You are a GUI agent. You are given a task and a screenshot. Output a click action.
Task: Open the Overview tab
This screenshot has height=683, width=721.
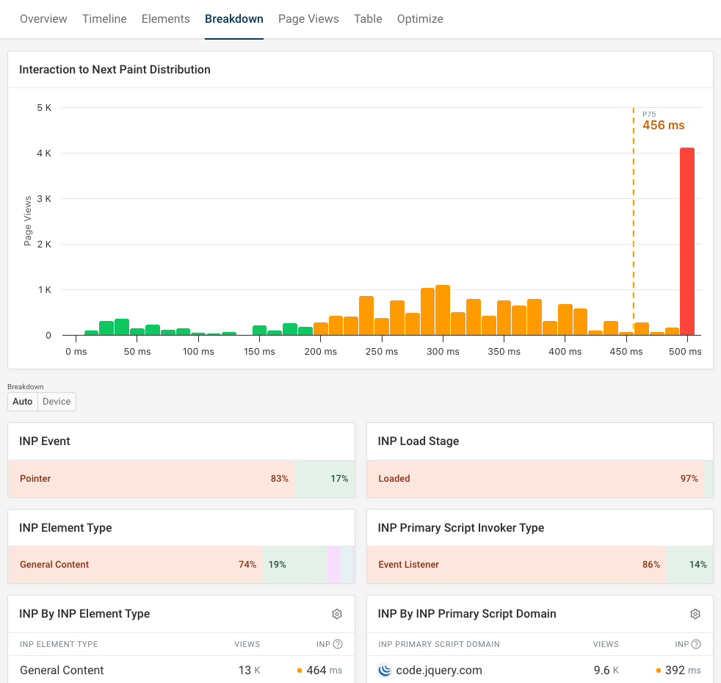click(x=43, y=19)
